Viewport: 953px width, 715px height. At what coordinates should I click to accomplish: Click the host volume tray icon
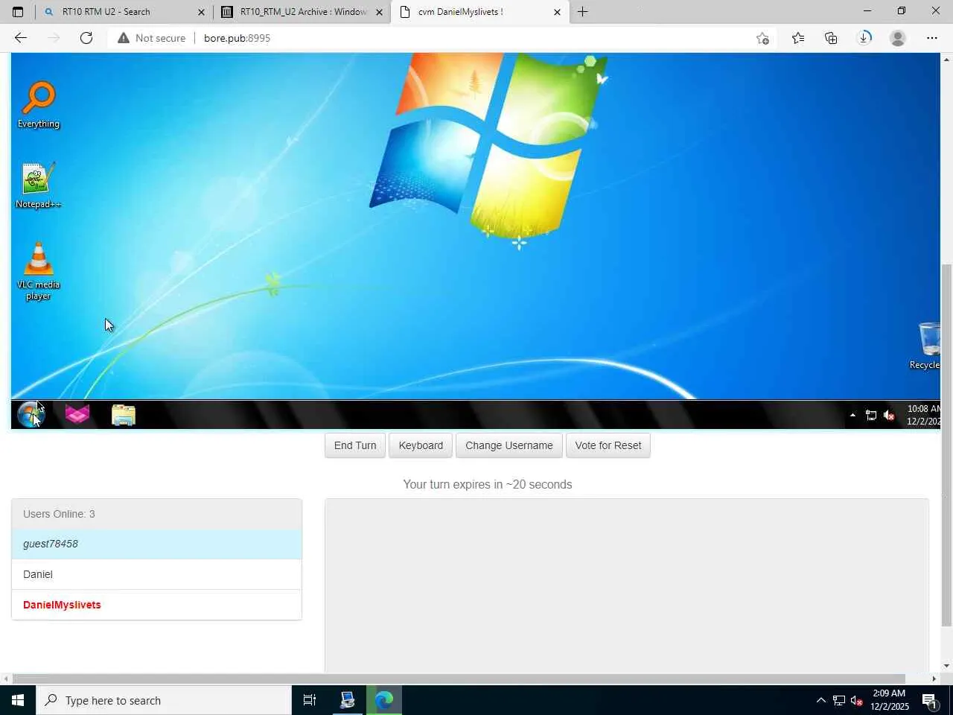tap(857, 700)
